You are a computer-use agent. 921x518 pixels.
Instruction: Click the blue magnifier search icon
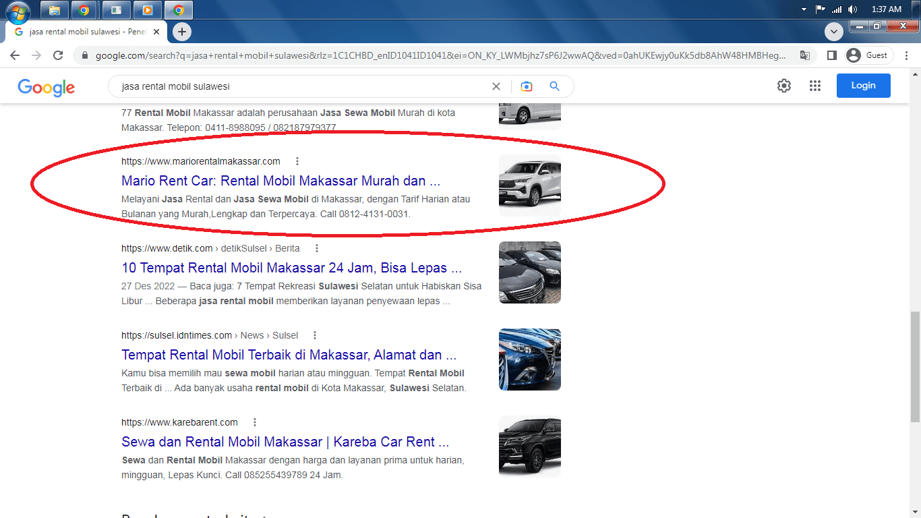(555, 86)
